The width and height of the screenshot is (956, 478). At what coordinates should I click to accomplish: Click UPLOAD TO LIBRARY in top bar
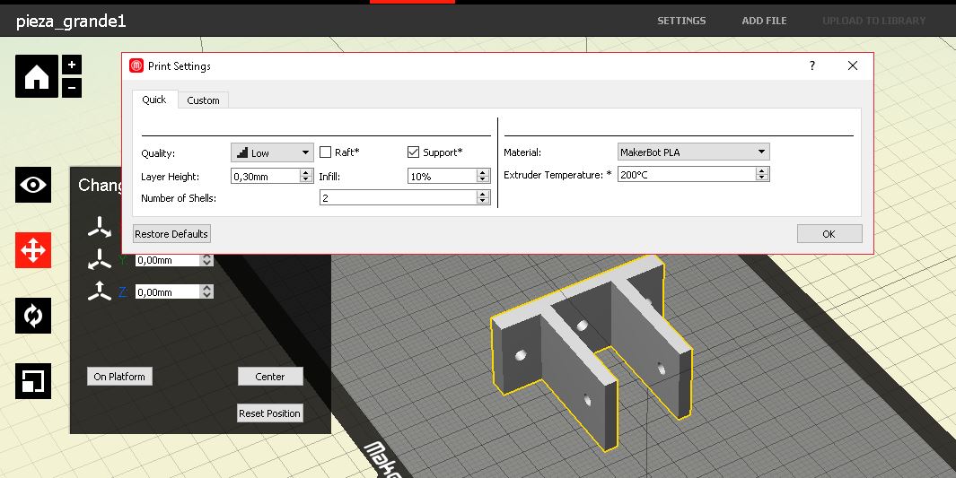(873, 21)
